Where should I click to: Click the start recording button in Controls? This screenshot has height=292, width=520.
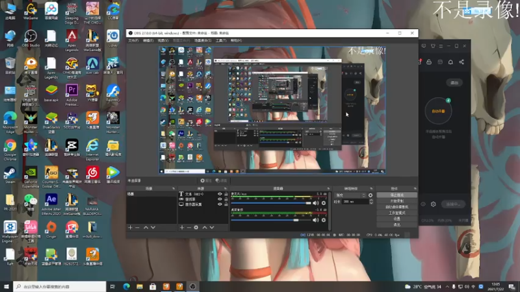click(x=397, y=201)
